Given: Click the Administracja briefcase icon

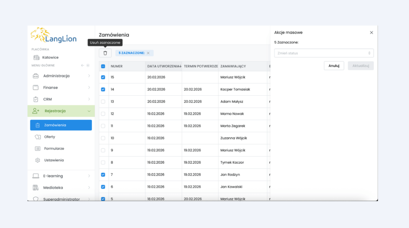Looking at the screenshot, I should click(36, 76).
